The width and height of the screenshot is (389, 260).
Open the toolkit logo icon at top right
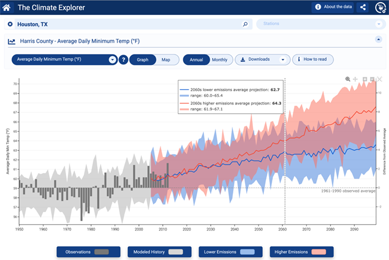pos(381,7)
